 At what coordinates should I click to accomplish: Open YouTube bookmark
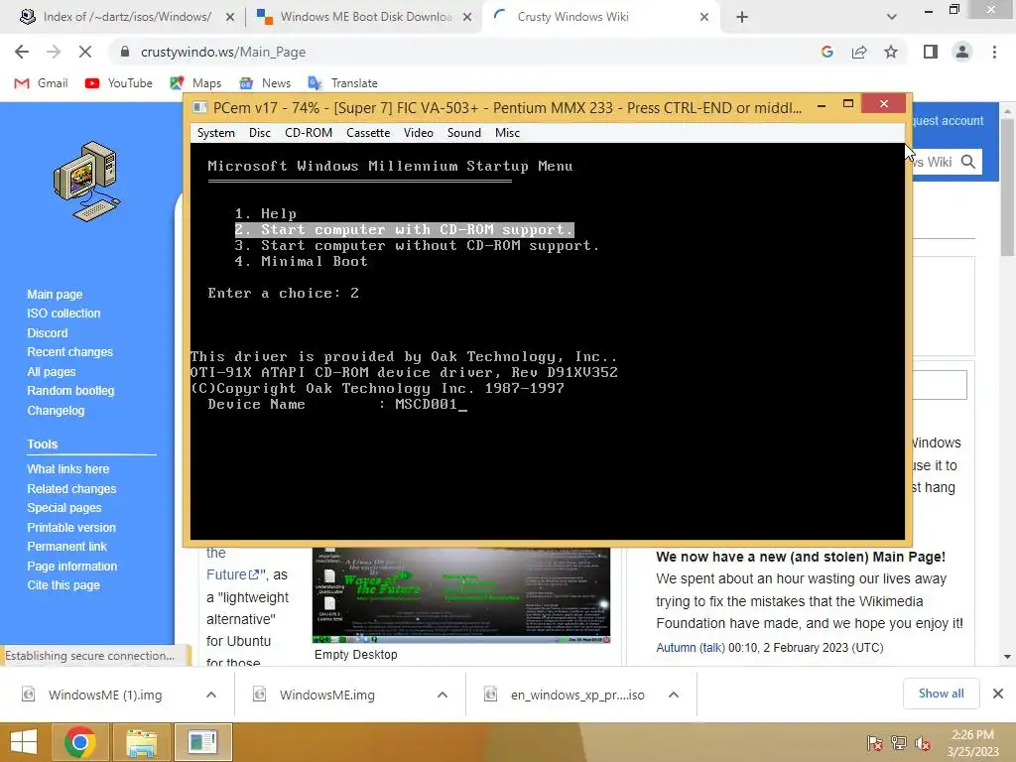(119, 83)
